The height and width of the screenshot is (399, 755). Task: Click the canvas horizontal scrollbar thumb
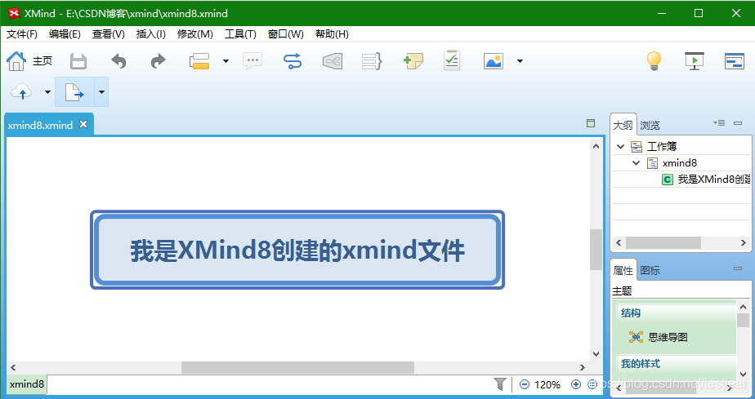pyautogui.click(x=297, y=367)
